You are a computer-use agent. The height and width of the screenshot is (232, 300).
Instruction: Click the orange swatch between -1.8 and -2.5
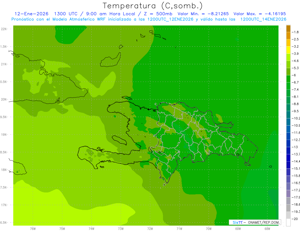click(288, 36)
